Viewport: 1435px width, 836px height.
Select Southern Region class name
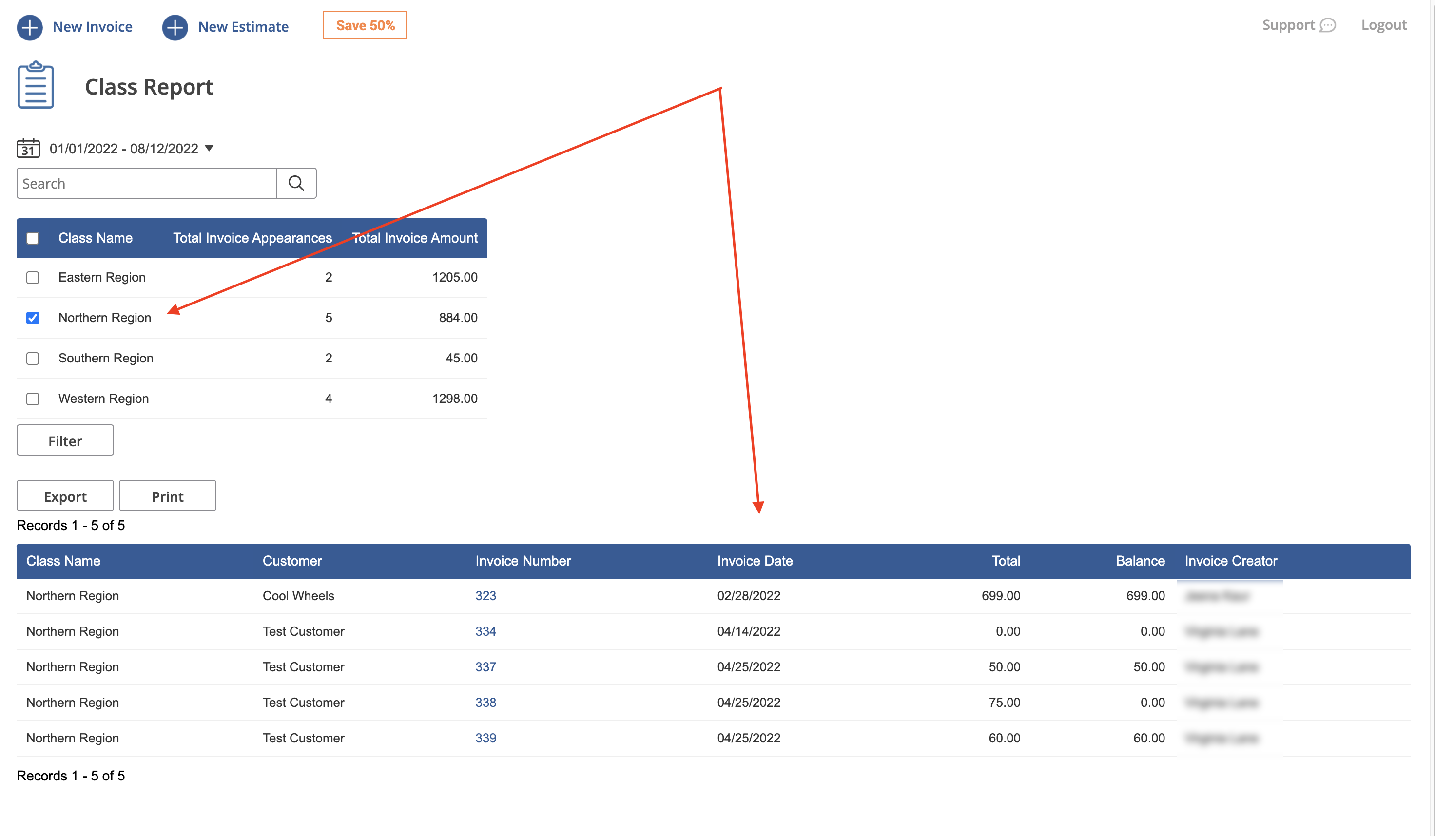106,358
